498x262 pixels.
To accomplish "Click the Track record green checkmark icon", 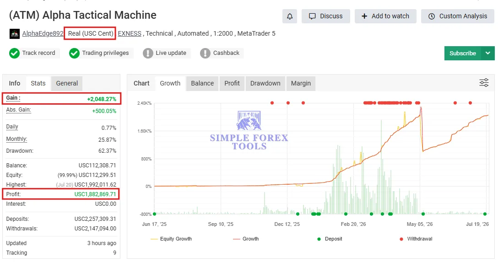I will click(14, 53).
